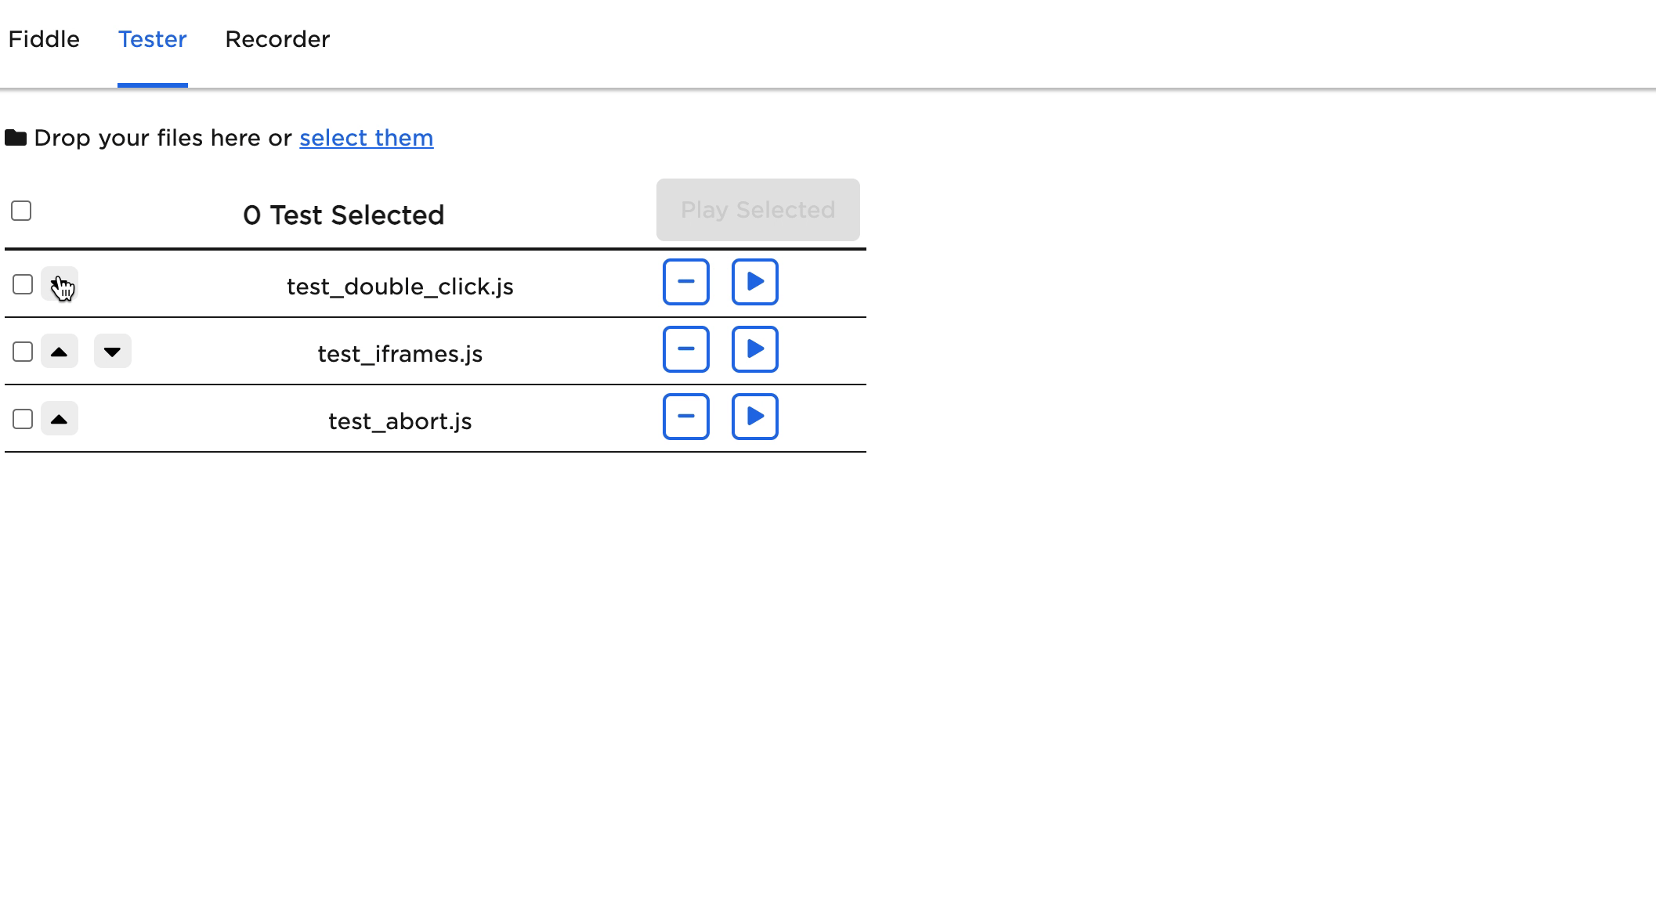Play the test_double_click.js test
This screenshot has height=899, width=1656.
(x=754, y=282)
